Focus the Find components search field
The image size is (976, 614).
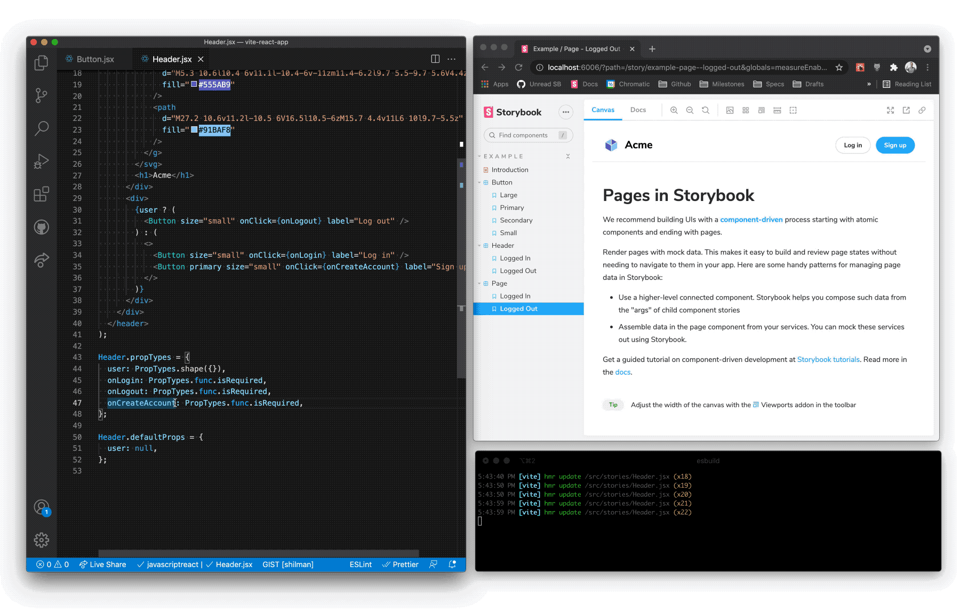[x=528, y=135]
